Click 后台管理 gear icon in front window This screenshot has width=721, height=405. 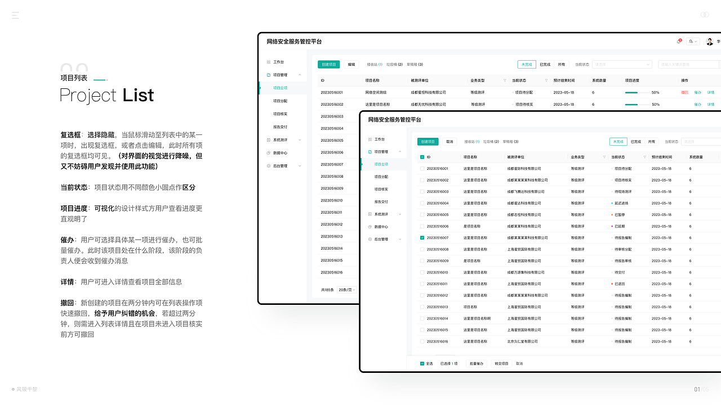pyautogui.click(x=370, y=239)
